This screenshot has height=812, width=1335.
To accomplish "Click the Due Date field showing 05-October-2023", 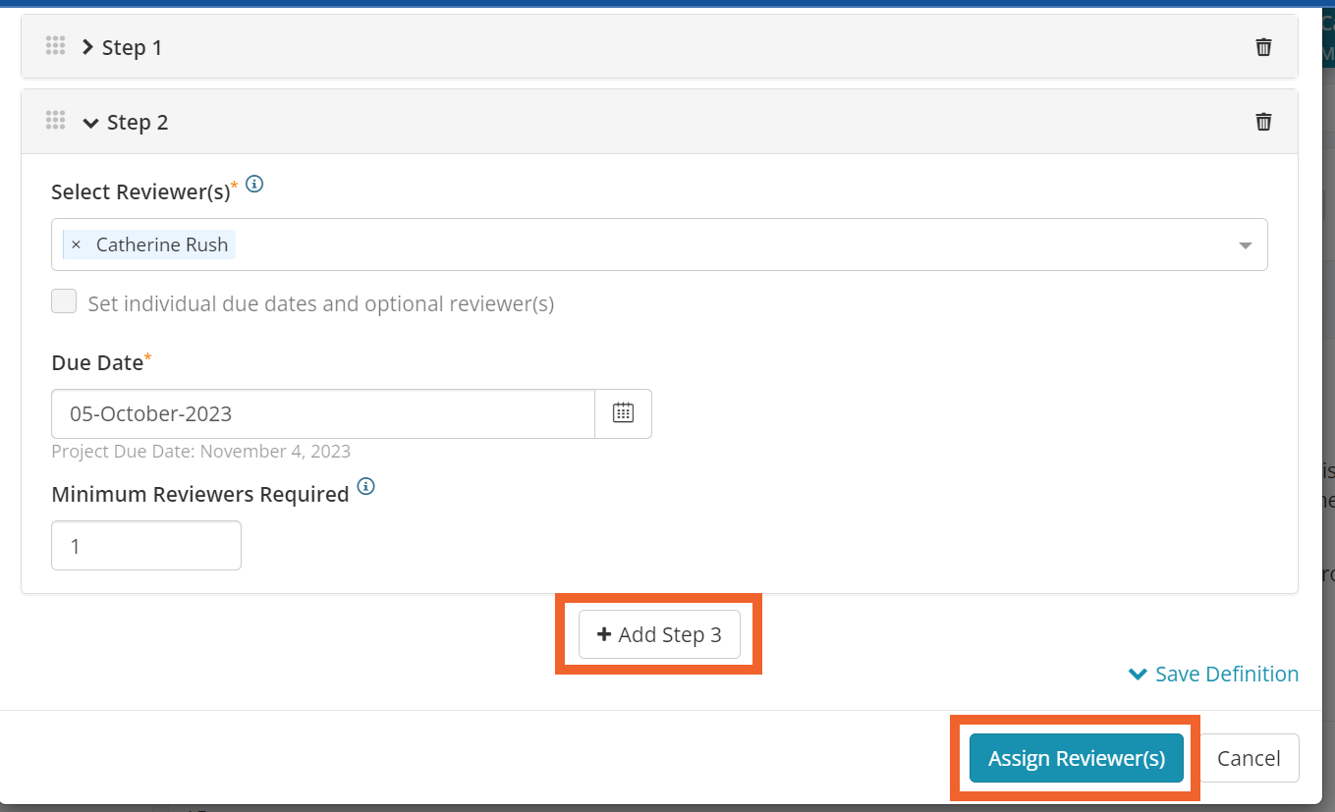I will pyautogui.click(x=323, y=413).
